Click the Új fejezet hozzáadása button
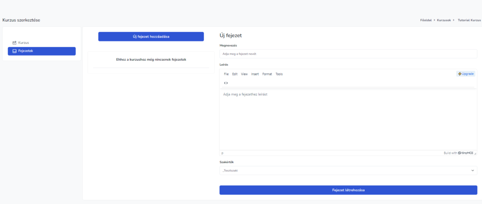The height and width of the screenshot is (204, 482). 151,37
